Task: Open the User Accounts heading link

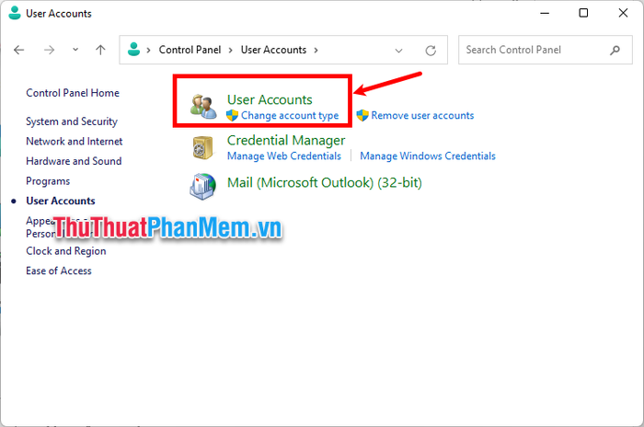Action: (x=270, y=99)
